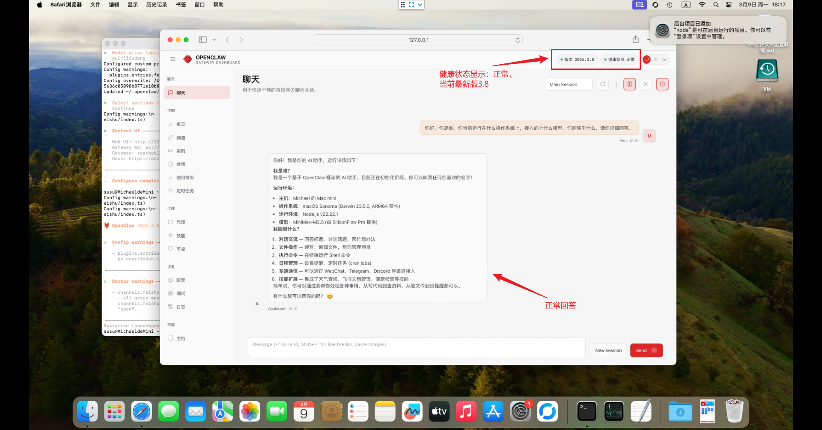822x430 pixels.
Task: Open the Apple menu
Action: point(39,5)
